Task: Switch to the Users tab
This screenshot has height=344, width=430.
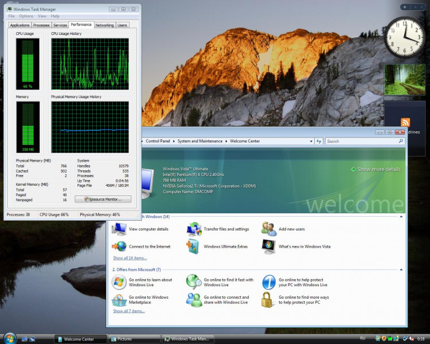Action: point(122,25)
